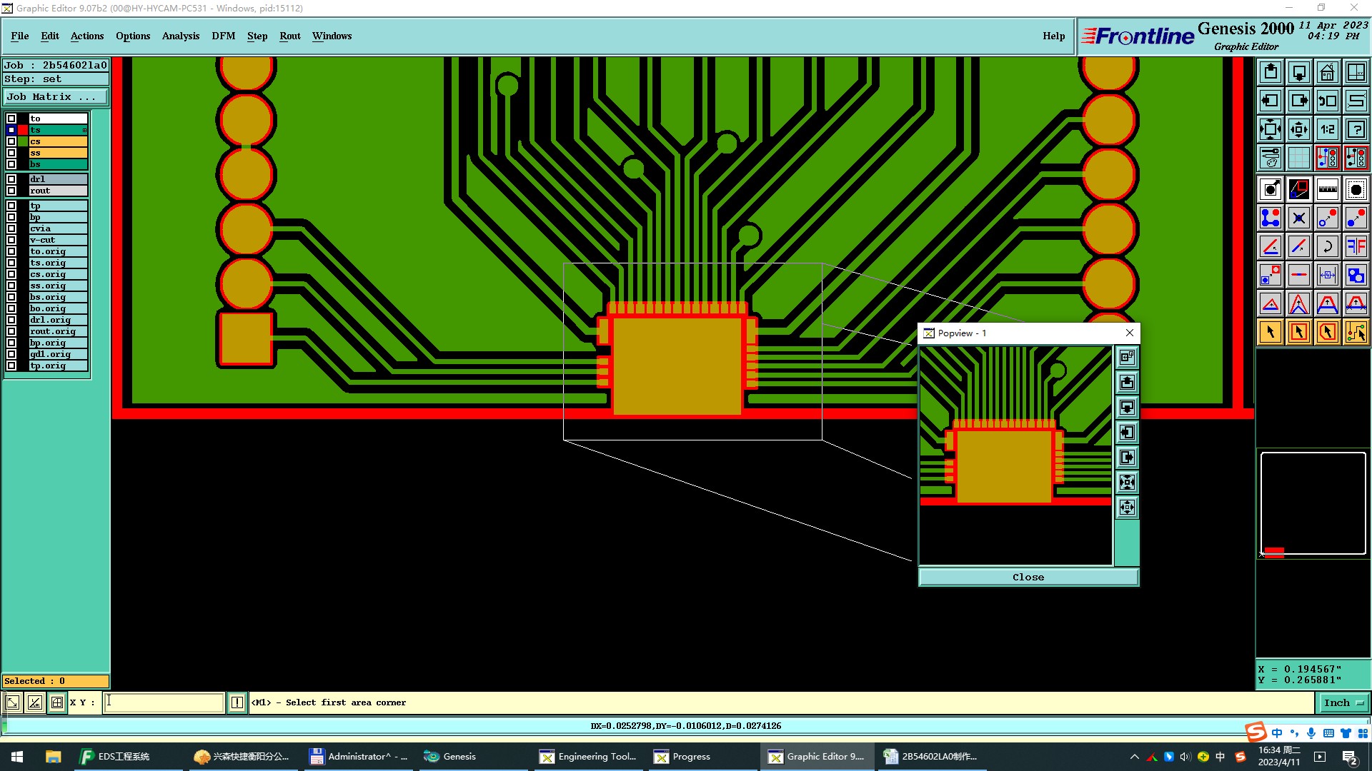
Task: Click the mirror FF tool icon
Action: (1356, 246)
